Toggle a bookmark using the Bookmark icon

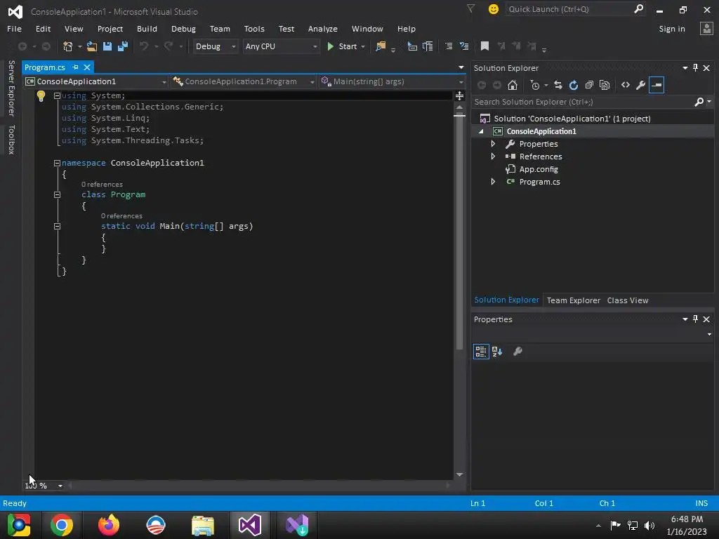484,46
